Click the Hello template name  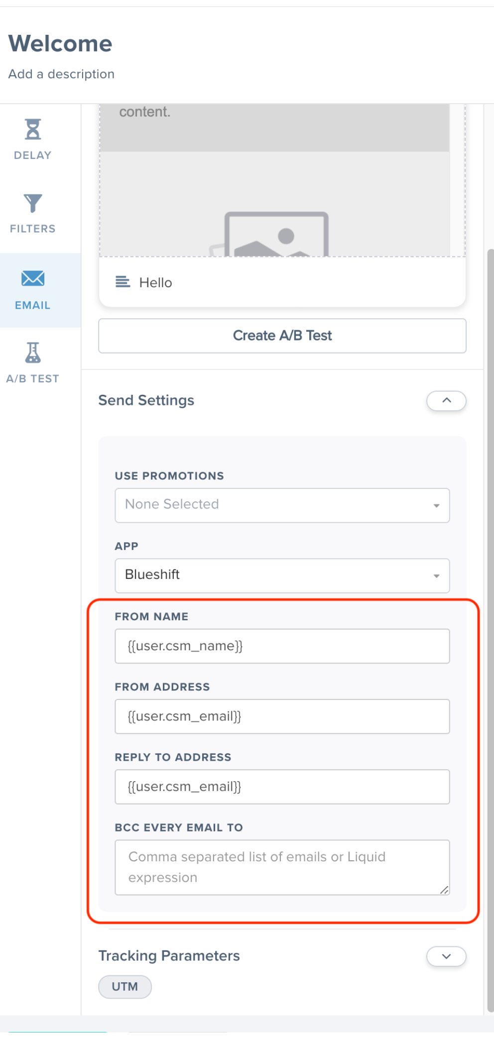coord(156,282)
